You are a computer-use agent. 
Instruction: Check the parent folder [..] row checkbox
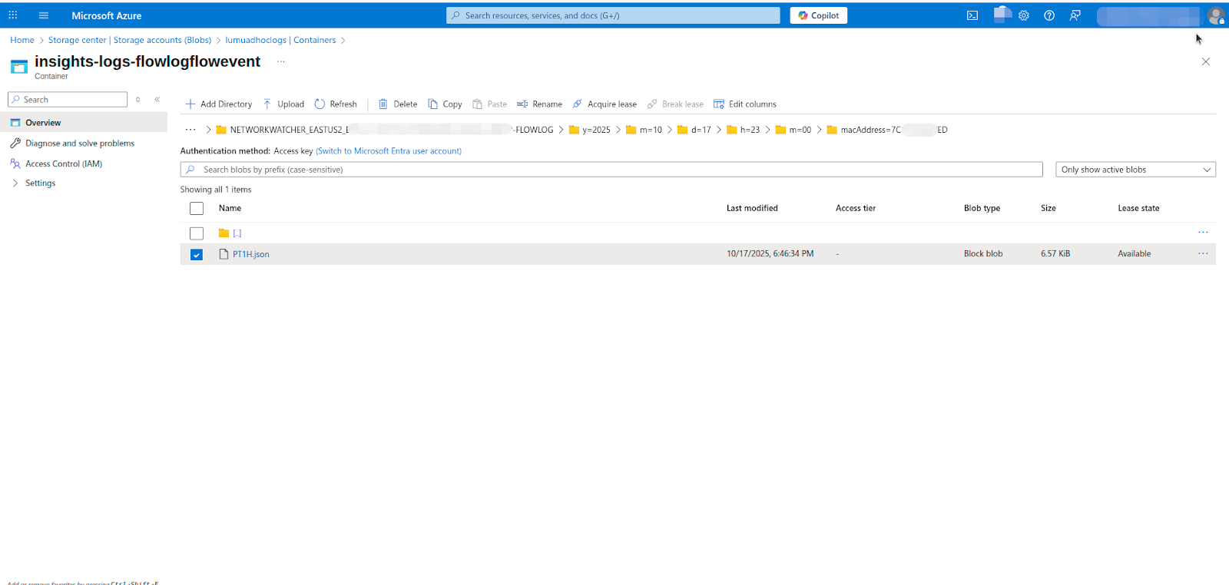tap(197, 233)
